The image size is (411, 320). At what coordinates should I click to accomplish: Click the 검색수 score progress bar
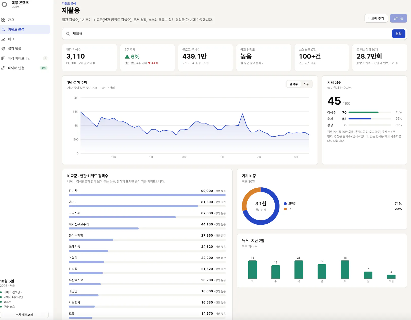click(x=370, y=112)
